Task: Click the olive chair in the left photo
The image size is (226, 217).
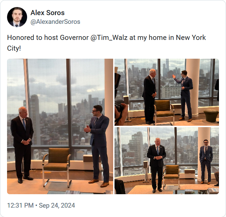Action: [57, 167]
